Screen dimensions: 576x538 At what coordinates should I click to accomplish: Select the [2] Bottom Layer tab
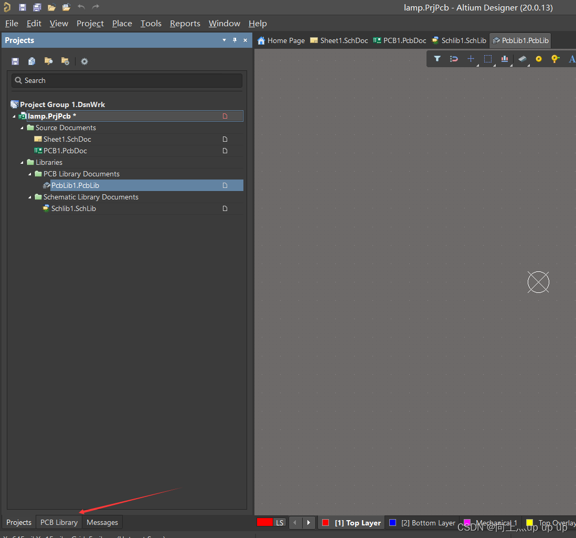(x=422, y=523)
